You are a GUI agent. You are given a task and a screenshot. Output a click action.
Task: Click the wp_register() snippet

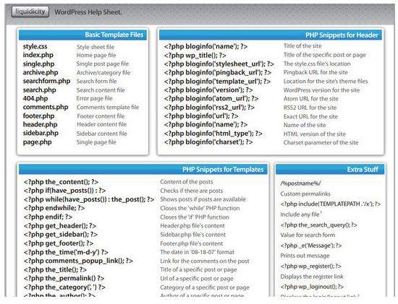point(310,266)
